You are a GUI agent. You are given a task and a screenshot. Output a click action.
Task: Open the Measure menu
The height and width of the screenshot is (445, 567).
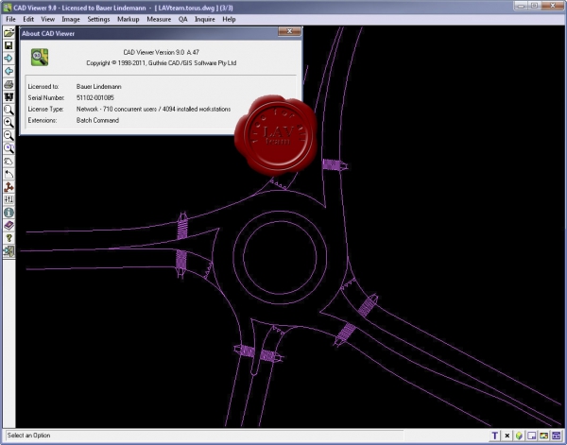(159, 19)
